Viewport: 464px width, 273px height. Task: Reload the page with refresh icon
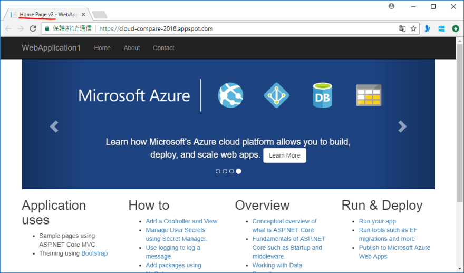tap(33, 28)
